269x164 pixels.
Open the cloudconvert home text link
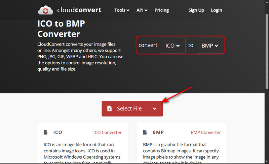[79, 10]
